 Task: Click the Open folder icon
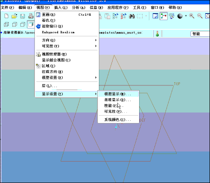(14, 16)
